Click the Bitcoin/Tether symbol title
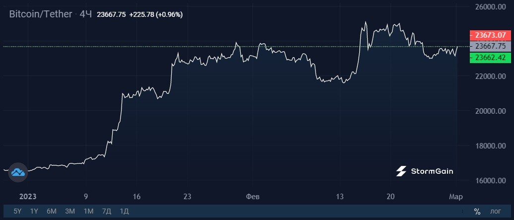Screen dimensions: 514x220 click(40, 14)
